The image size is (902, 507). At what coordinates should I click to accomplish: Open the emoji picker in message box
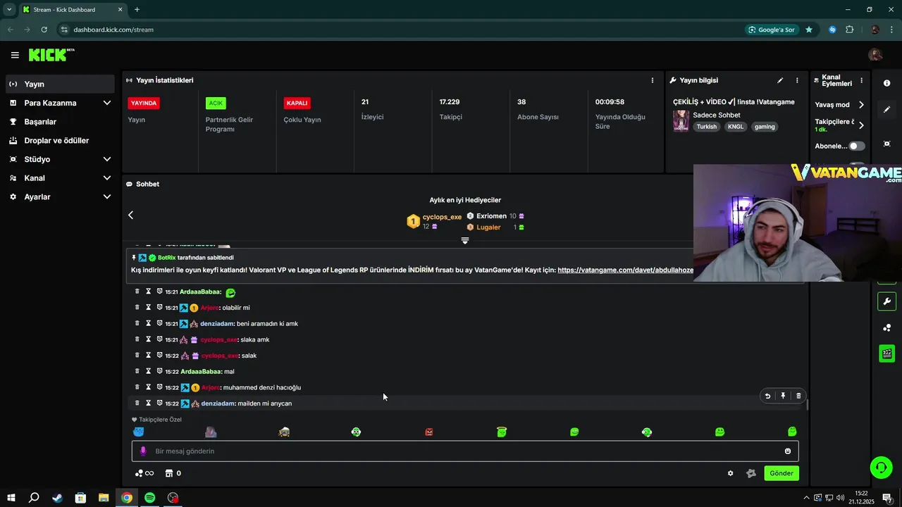(788, 451)
